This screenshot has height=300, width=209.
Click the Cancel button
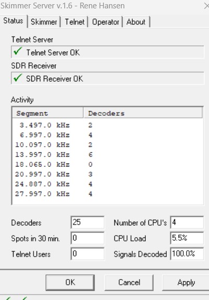[x=129, y=282]
